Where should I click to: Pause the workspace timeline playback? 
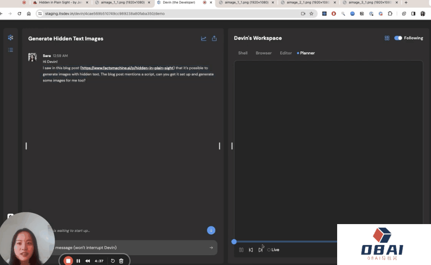point(241,250)
